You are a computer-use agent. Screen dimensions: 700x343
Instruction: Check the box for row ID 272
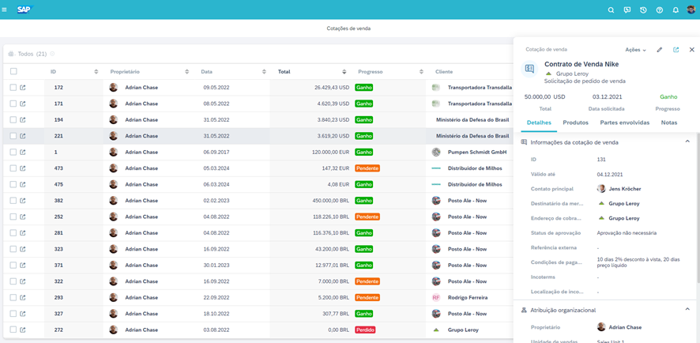(13, 330)
